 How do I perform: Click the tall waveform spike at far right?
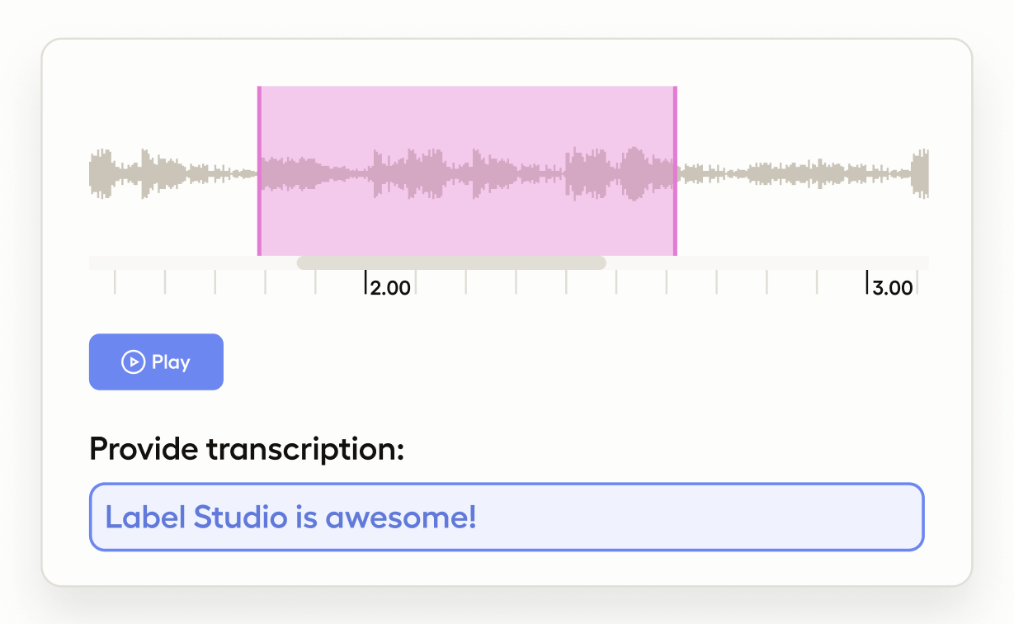[920, 173]
